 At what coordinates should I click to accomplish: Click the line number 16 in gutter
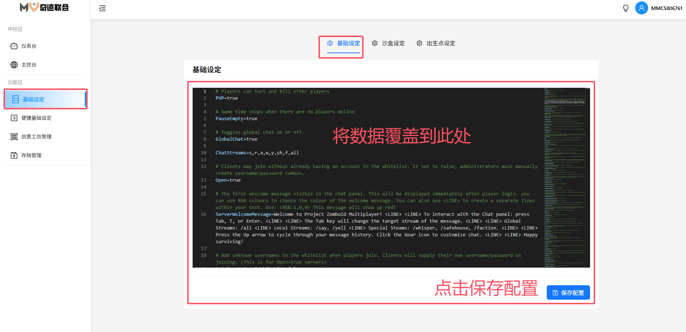[203, 214]
